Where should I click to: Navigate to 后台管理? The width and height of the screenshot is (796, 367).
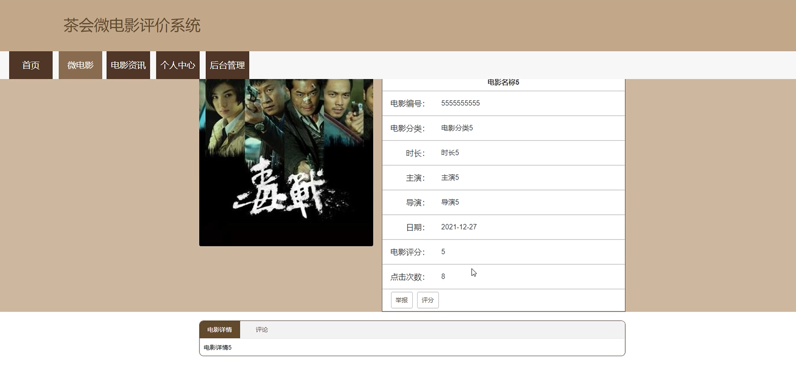(227, 65)
